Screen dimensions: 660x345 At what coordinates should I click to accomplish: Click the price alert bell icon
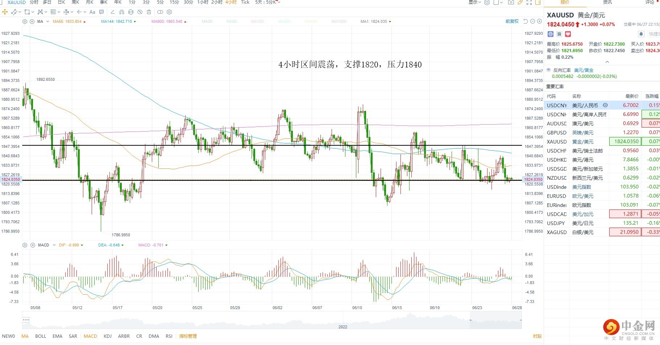click(641, 34)
